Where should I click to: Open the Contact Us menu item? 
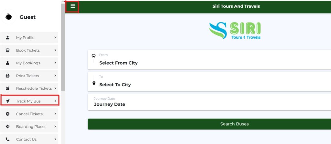click(x=29, y=139)
